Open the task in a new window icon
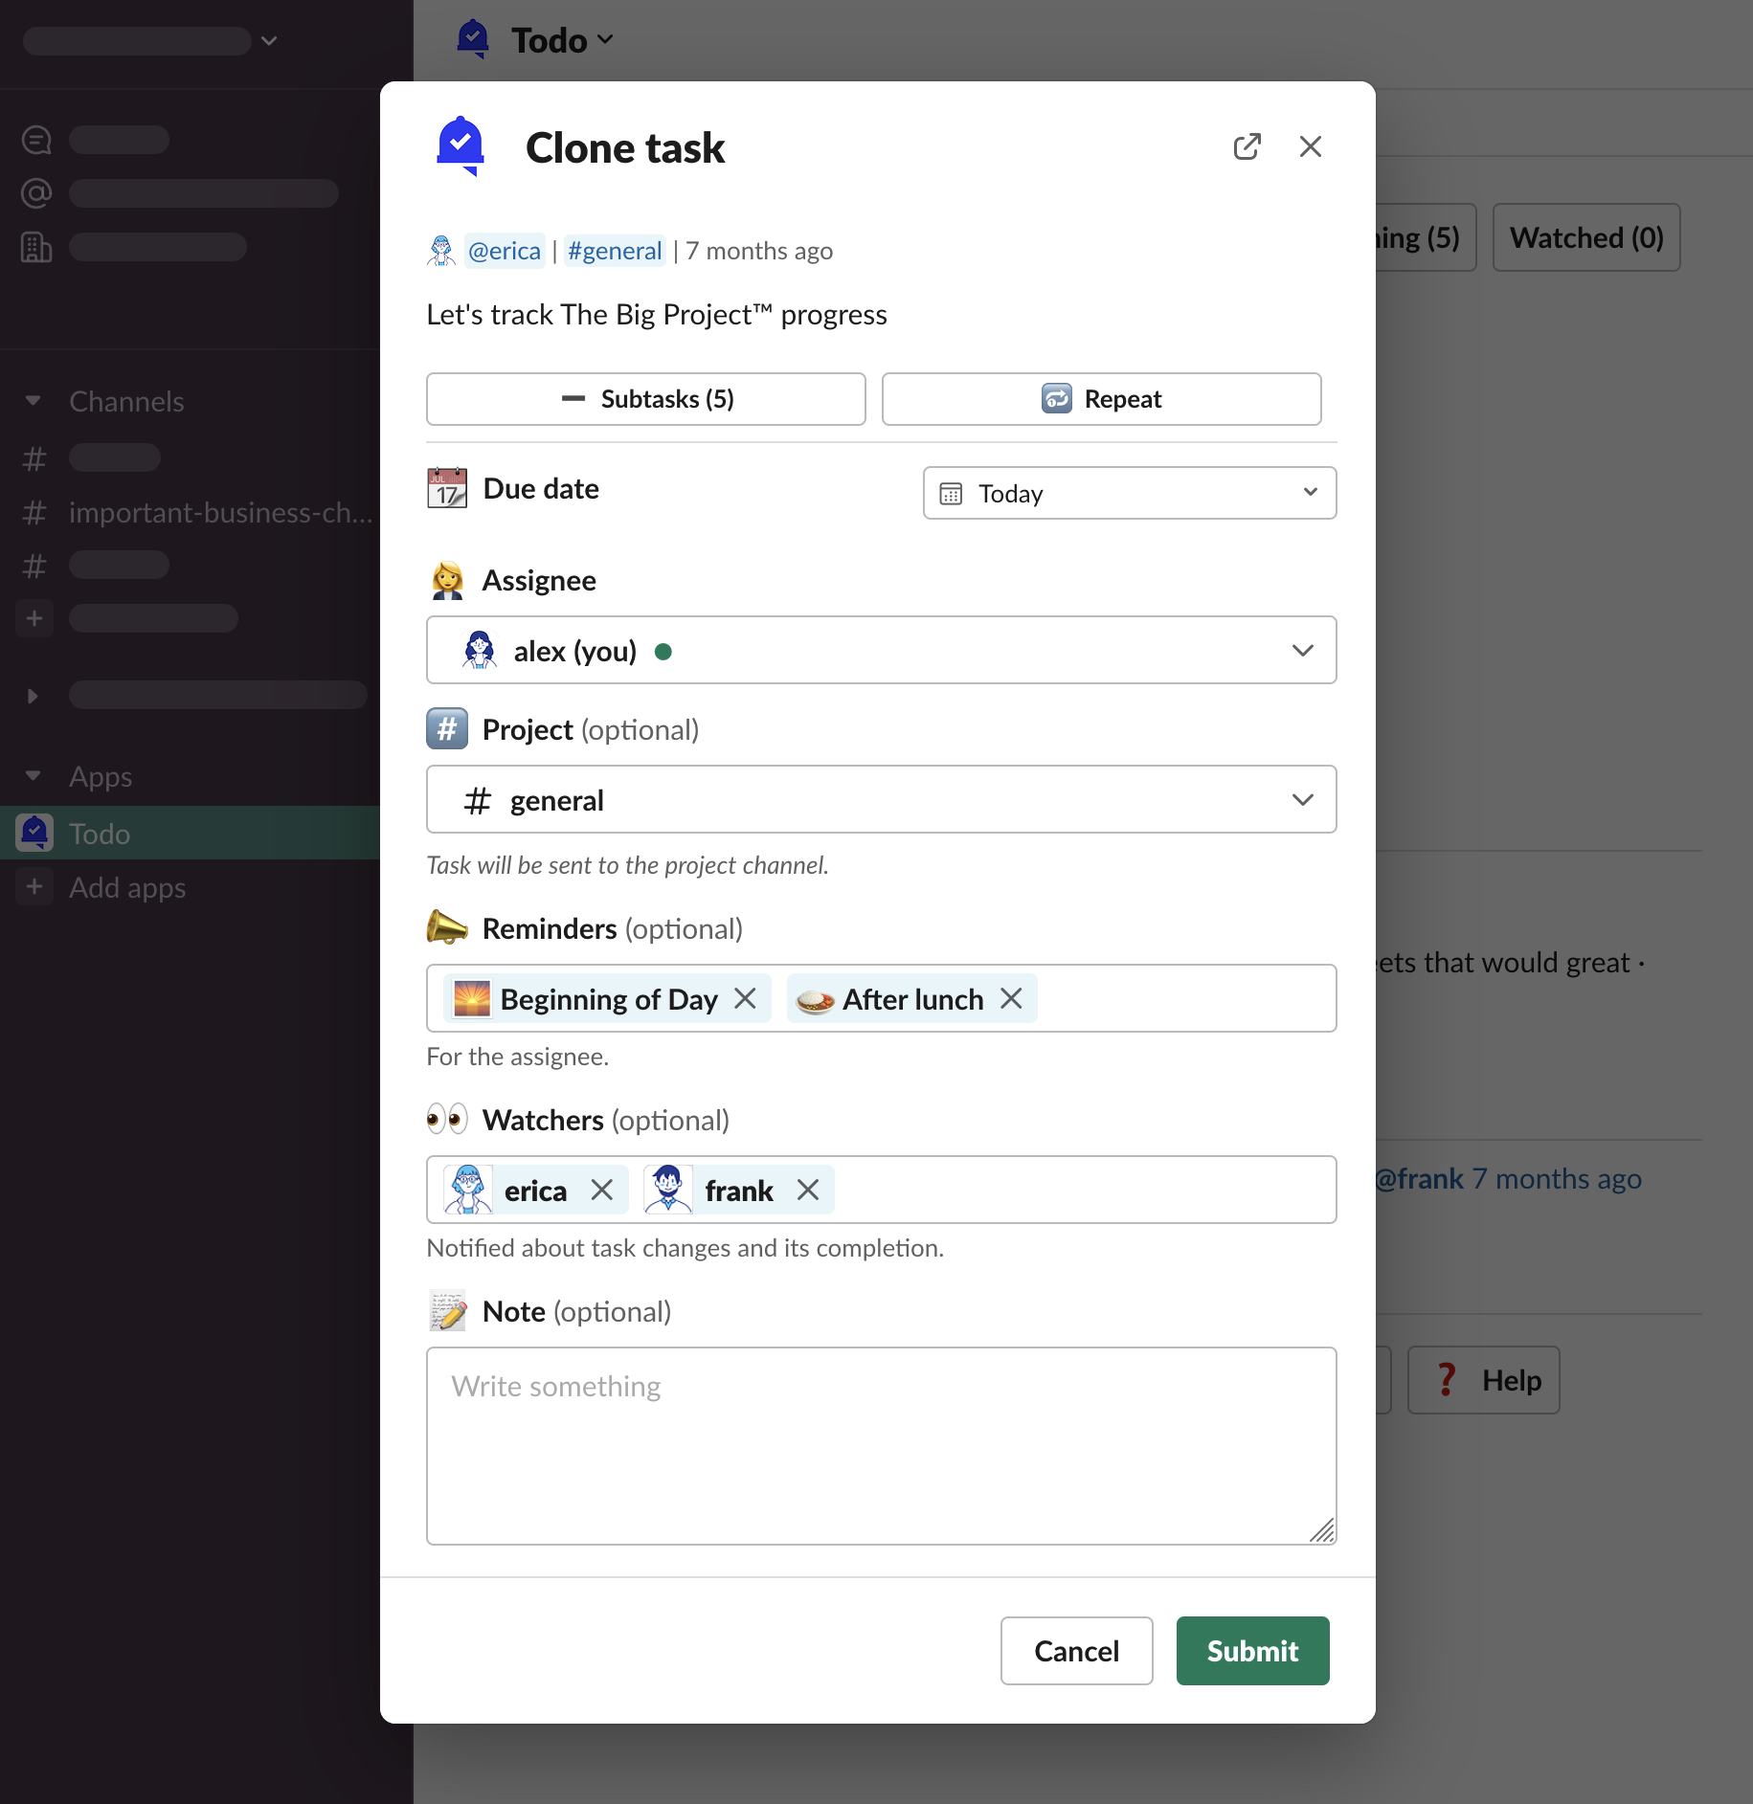This screenshot has width=1753, height=1804. point(1247,146)
